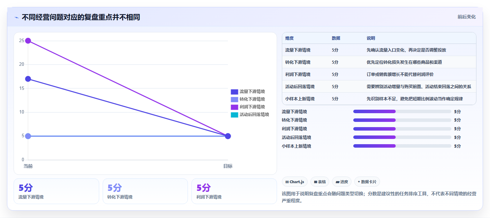Click the blue data point at 17
Screen dimensions: 490x218
[28, 79]
